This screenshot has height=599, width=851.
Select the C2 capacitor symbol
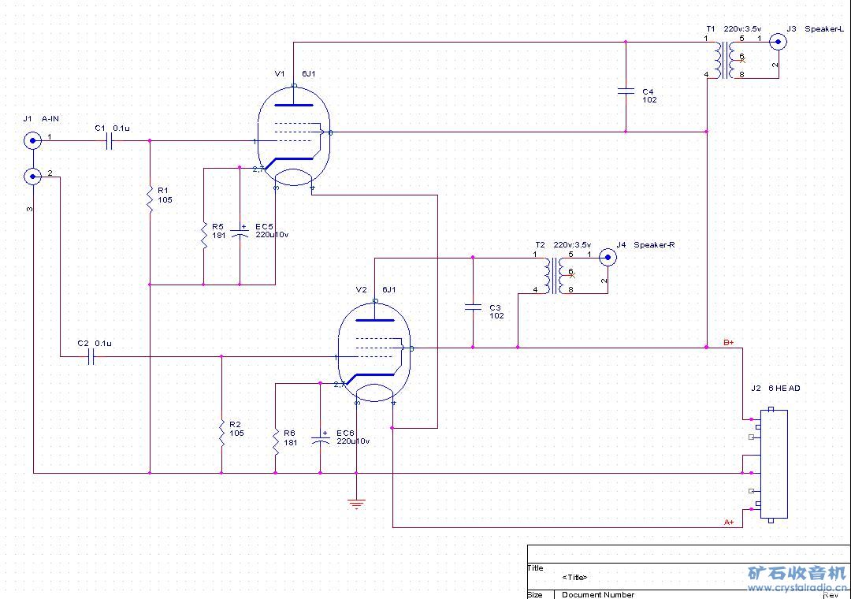tap(91, 357)
